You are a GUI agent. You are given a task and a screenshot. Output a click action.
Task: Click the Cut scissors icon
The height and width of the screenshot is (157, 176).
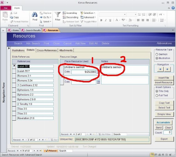click(x=11, y=13)
